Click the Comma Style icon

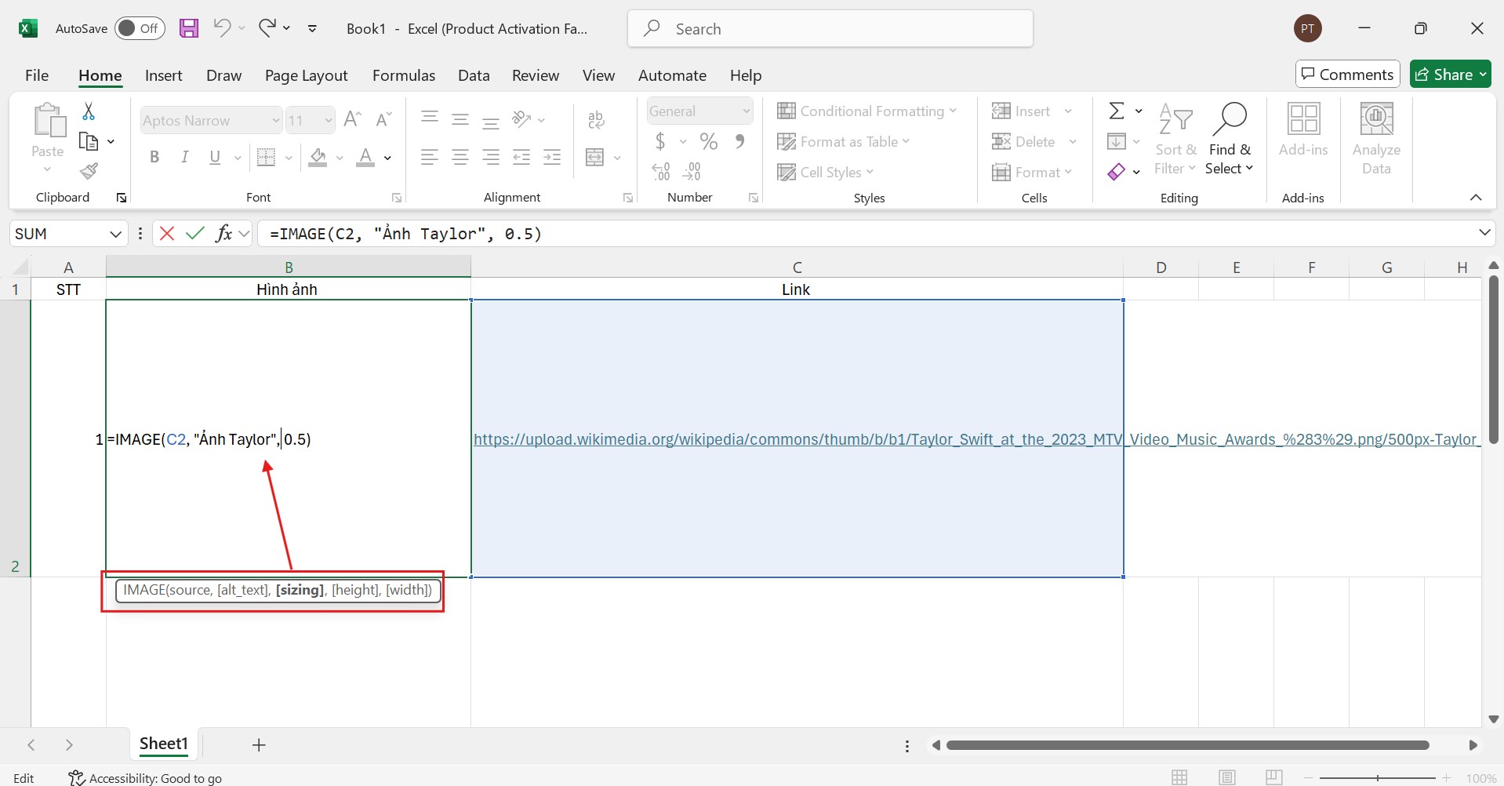739,141
